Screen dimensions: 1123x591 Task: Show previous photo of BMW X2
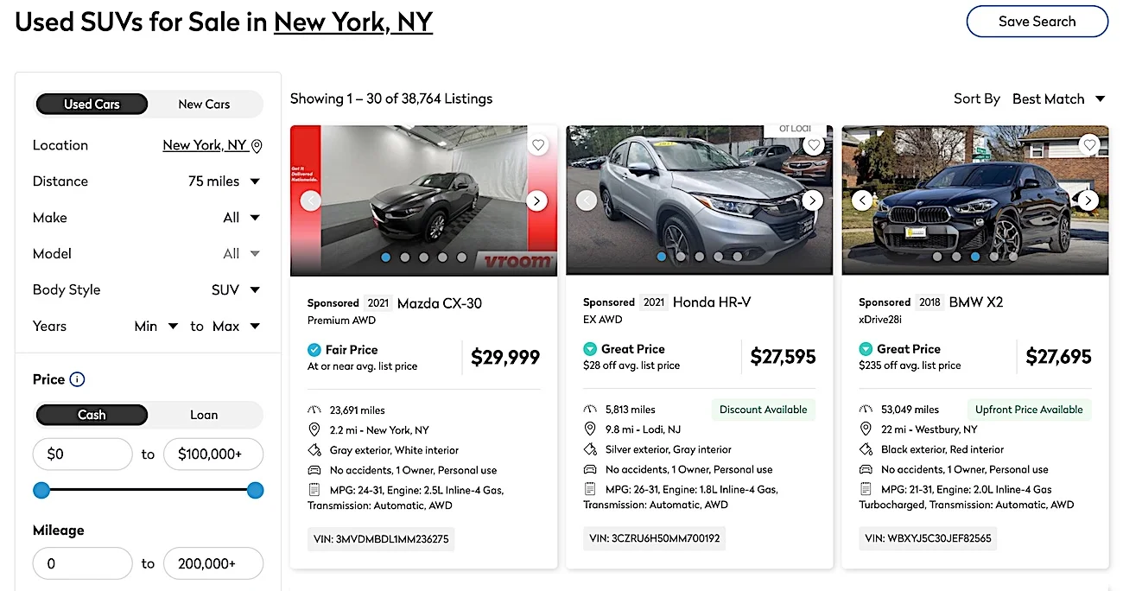tap(862, 200)
